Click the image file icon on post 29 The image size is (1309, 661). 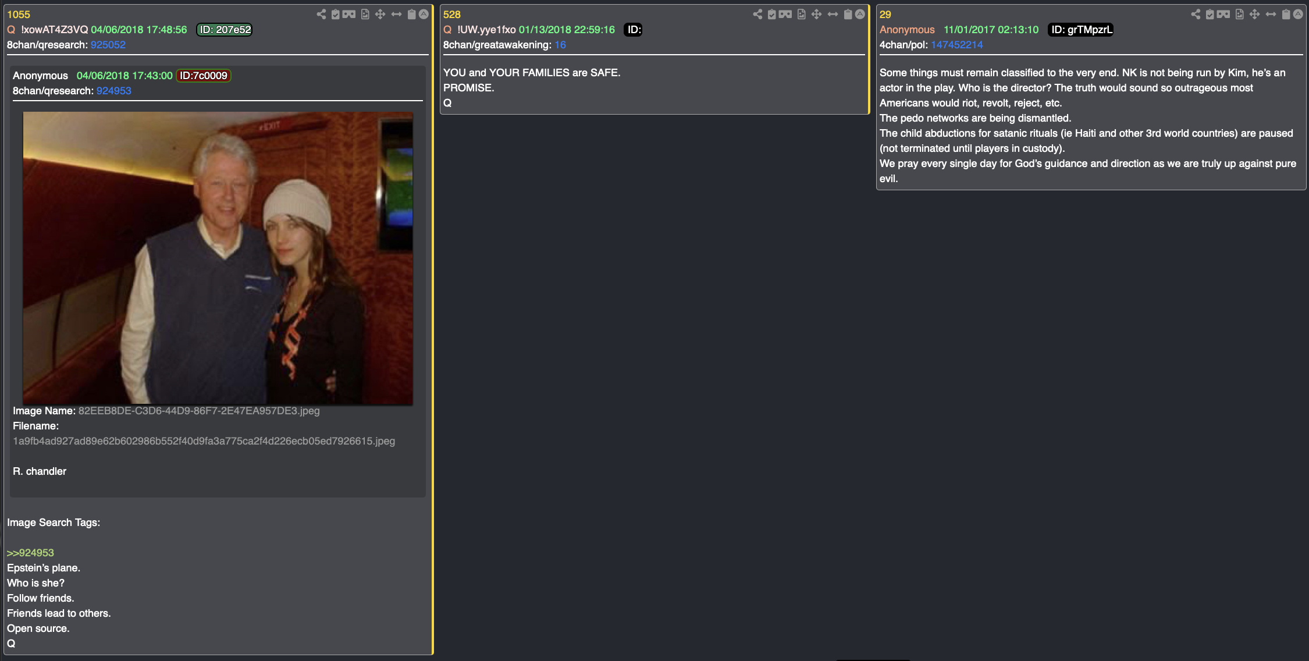pyautogui.click(x=1239, y=14)
